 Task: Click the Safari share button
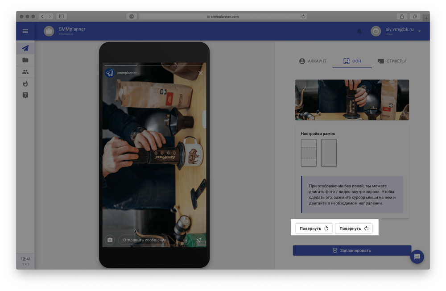(x=402, y=16)
